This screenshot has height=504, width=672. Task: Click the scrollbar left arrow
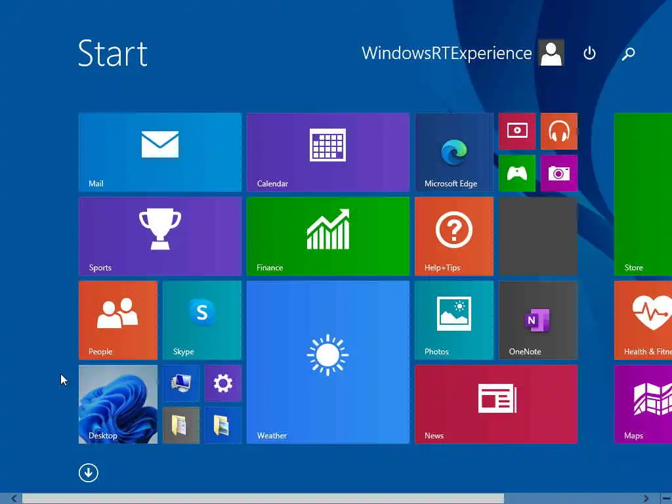point(14,499)
